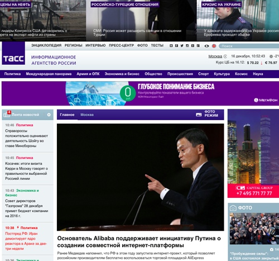The height and width of the screenshot is (261, 279).
Task: Click the sun weather icon
Action: [271, 56]
